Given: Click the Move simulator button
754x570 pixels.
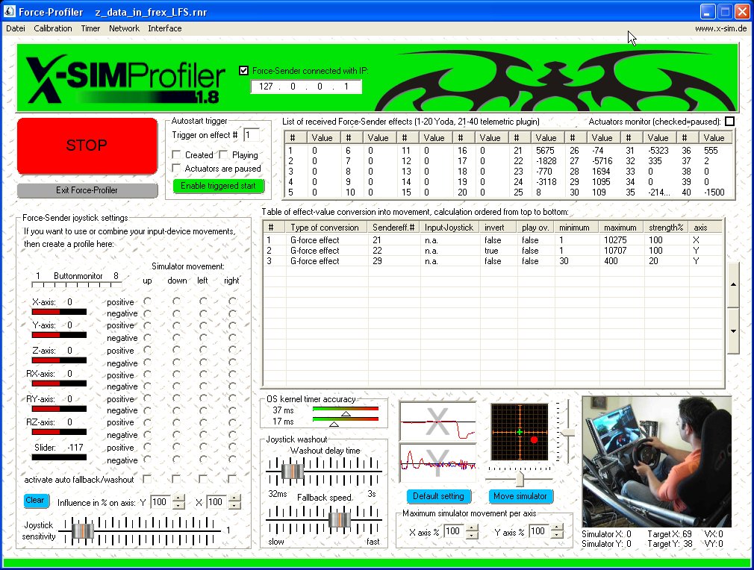Looking at the screenshot, I should pyautogui.click(x=520, y=496).
